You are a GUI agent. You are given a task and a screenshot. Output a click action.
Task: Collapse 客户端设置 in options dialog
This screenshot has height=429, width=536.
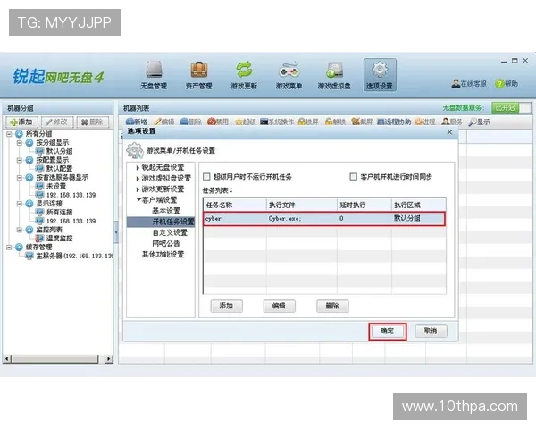pyautogui.click(x=138, y=199)
